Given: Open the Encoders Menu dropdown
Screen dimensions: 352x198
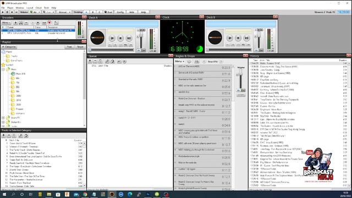Looking at the screenshot, I should [x=6, y=23].
